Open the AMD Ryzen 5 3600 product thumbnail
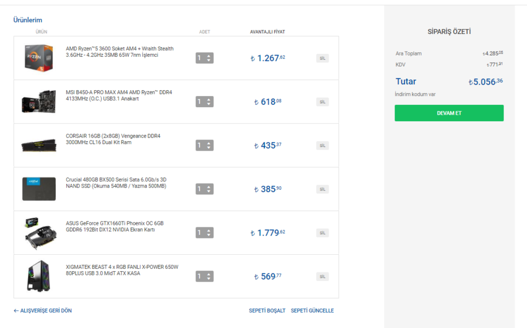527x328 pixels. [39, 58]
